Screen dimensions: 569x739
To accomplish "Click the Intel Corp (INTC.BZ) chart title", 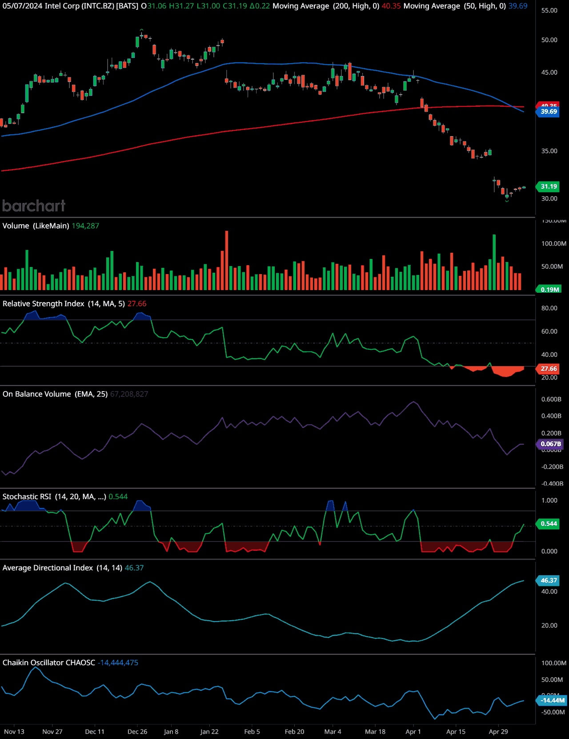I will [x=92, y=6].
